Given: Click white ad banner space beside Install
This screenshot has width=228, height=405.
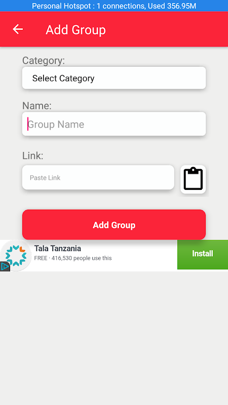Looking at the screenshot, I should pyautogui.click(x=145, y=255).
